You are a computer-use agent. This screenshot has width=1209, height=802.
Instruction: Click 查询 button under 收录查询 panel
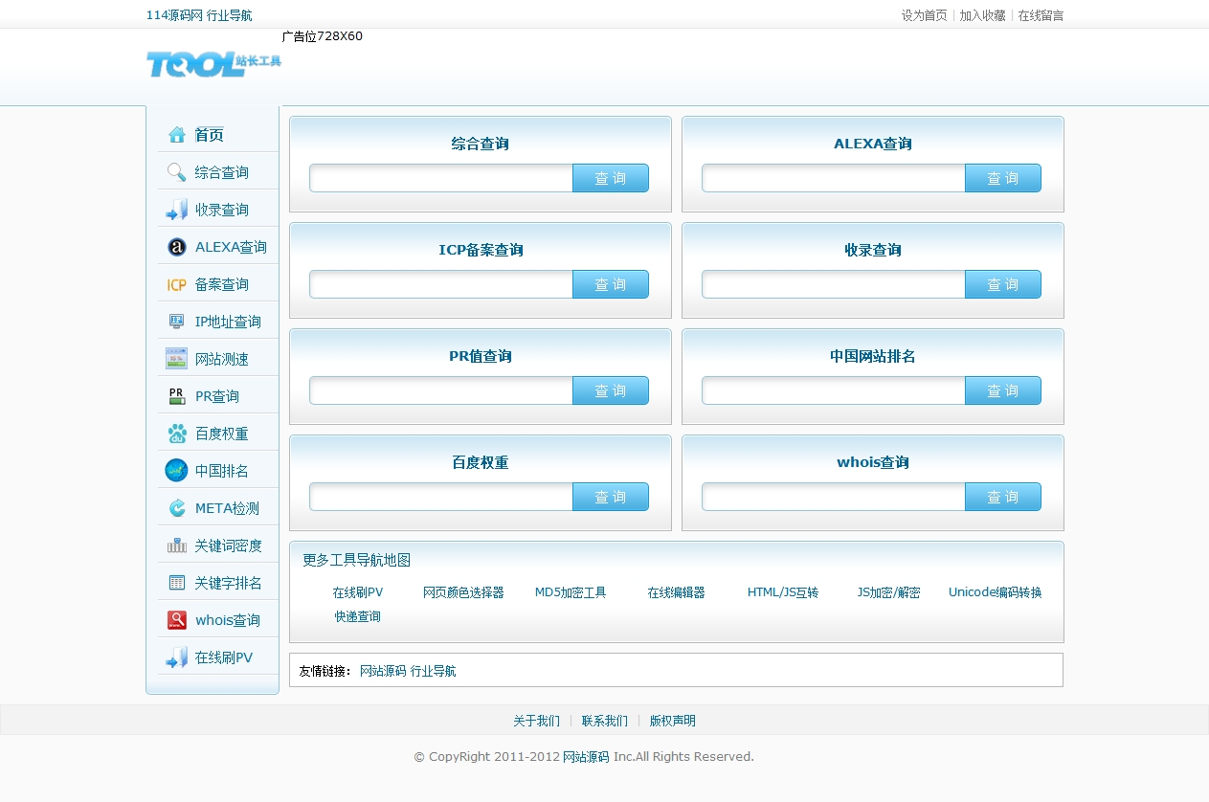[x=1003, y=284]
